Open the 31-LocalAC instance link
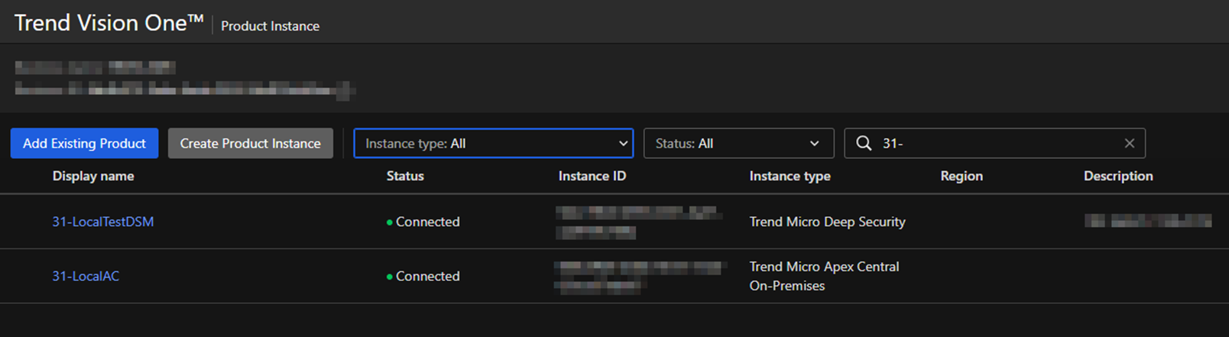This screenshot has height=337, width=1229. coord(86,276)
